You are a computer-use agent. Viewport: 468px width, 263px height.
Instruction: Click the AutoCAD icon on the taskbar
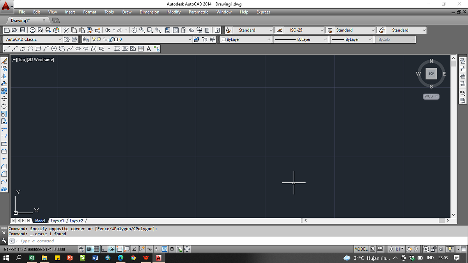(x=159, y=258)
